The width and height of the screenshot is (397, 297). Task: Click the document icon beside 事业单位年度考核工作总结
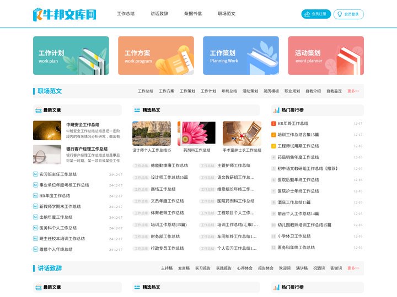pyautogui.click(x=36, y=185)
